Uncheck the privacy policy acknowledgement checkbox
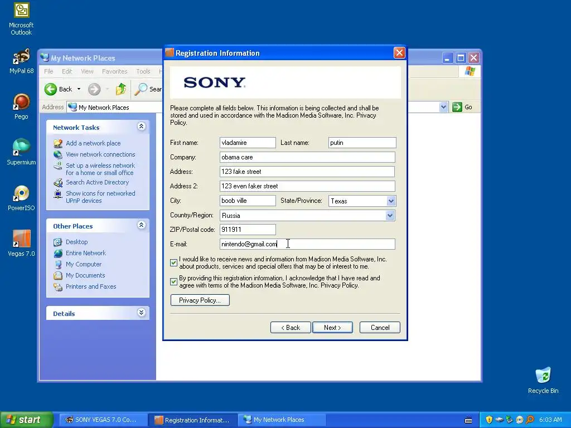The image size is (571, 428). point(174,281)
